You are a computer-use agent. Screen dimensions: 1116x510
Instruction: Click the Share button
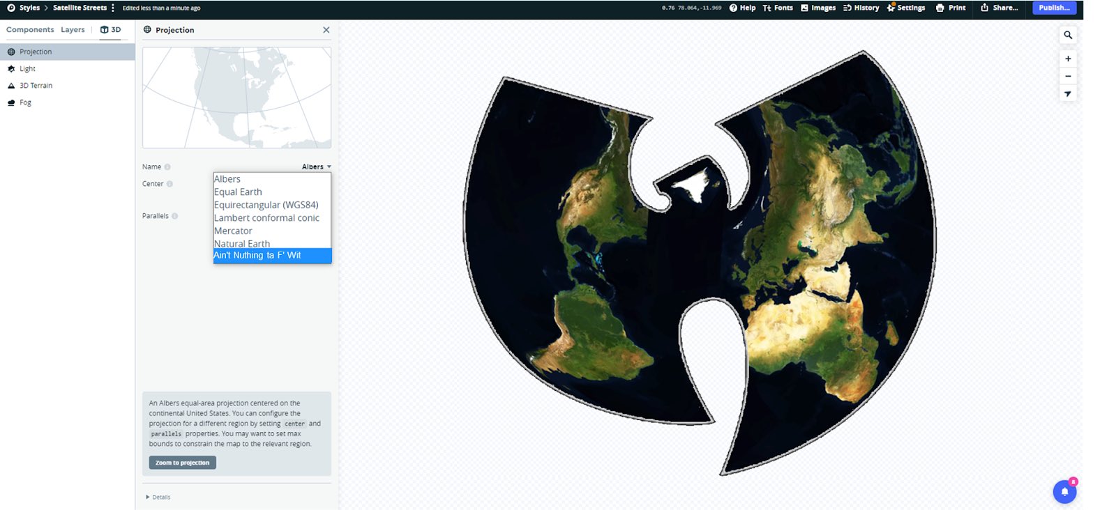pyautogui.click(x=999, y=8)
